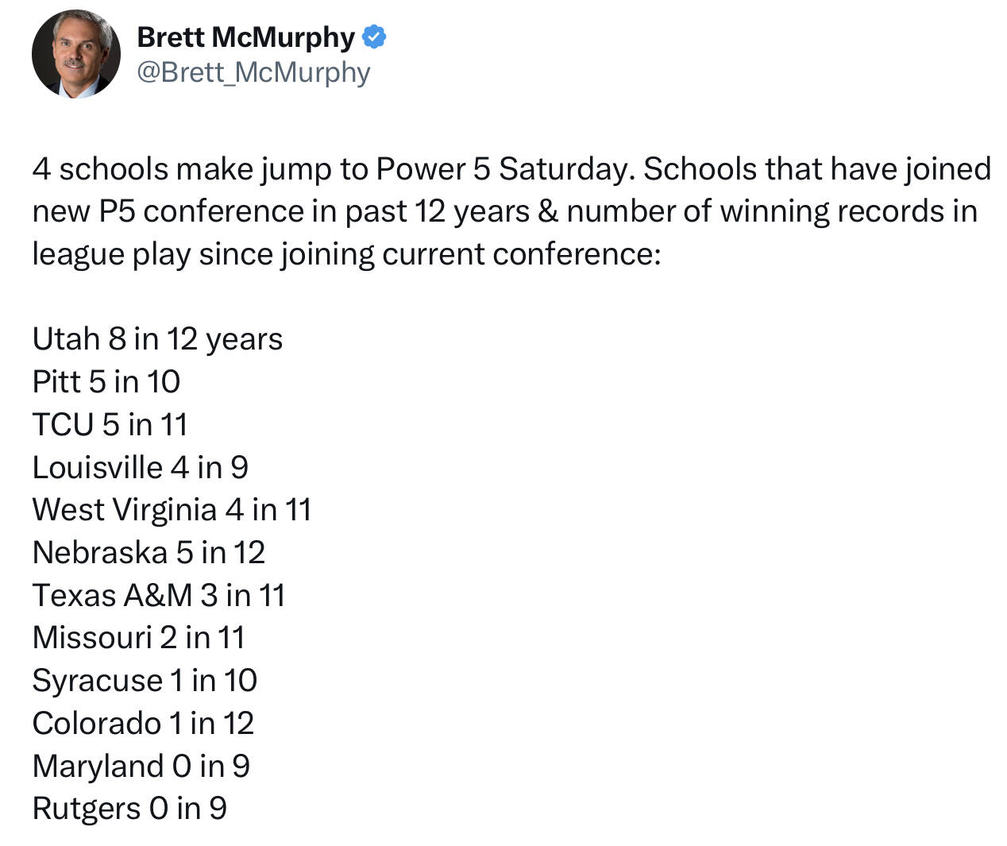Click the 'Texas A&M 3 in 11' line
This screenshot has width=1007, height=846.
159,596
